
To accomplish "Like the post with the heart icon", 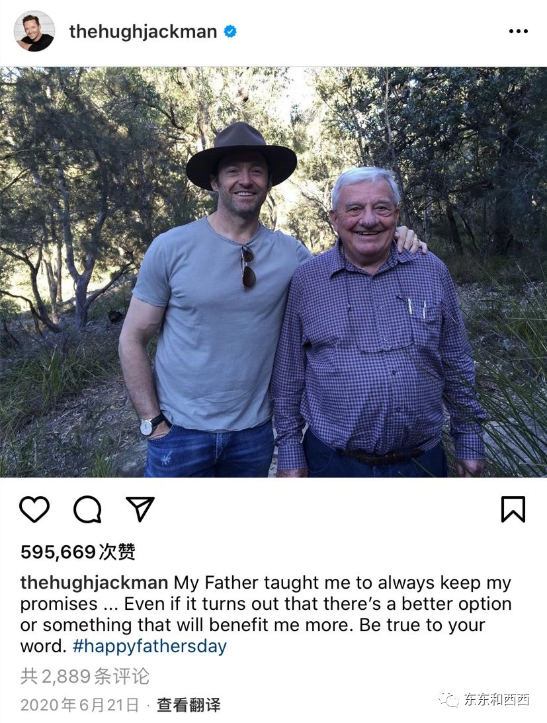I will click(34, 509).
